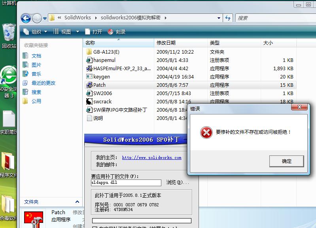Click the 最近的更改 icon in favorites
This screenshot has height=228, width=316.
click(25, 83)
